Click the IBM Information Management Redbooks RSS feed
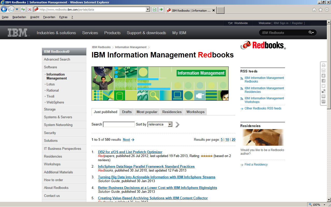The image size is (331, 207). pyautogui.click(x=264, y=80)
